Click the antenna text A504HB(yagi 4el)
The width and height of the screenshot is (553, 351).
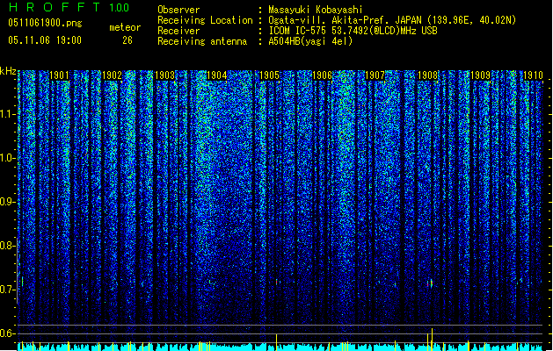(310, 41)
